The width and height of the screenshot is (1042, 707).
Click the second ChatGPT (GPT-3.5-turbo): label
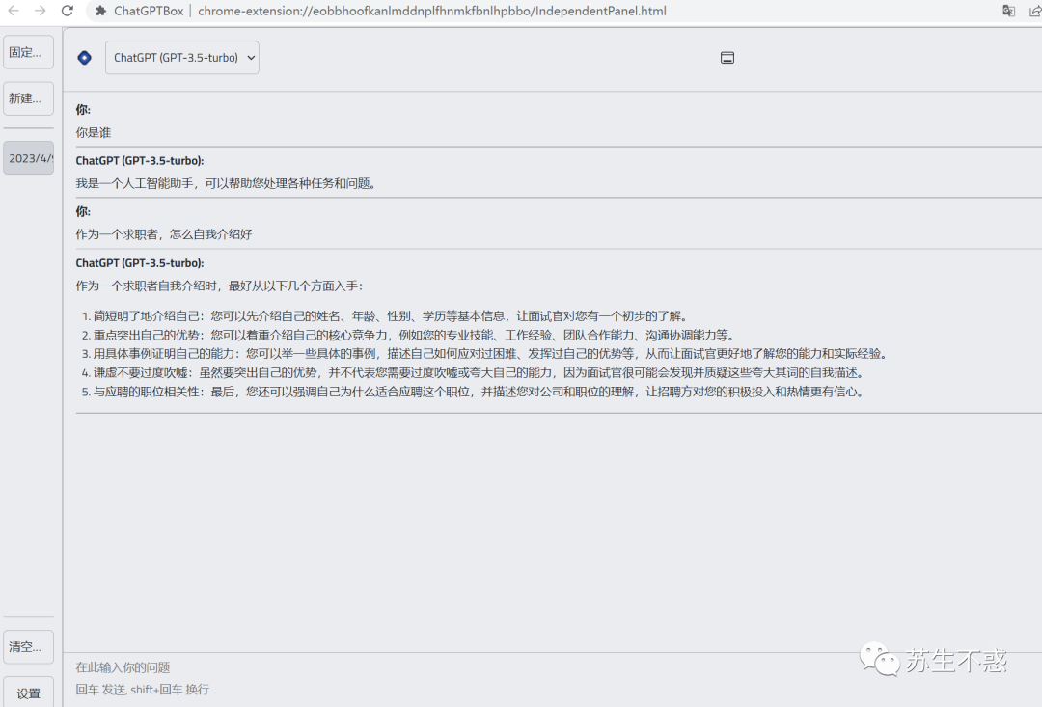click(140, 263)
